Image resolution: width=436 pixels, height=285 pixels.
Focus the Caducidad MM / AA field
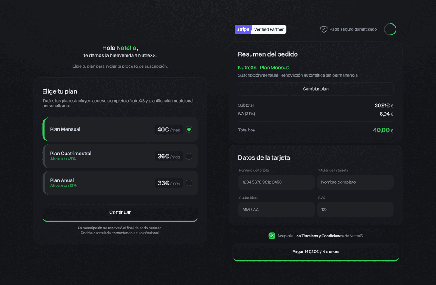tap(276, 209)
